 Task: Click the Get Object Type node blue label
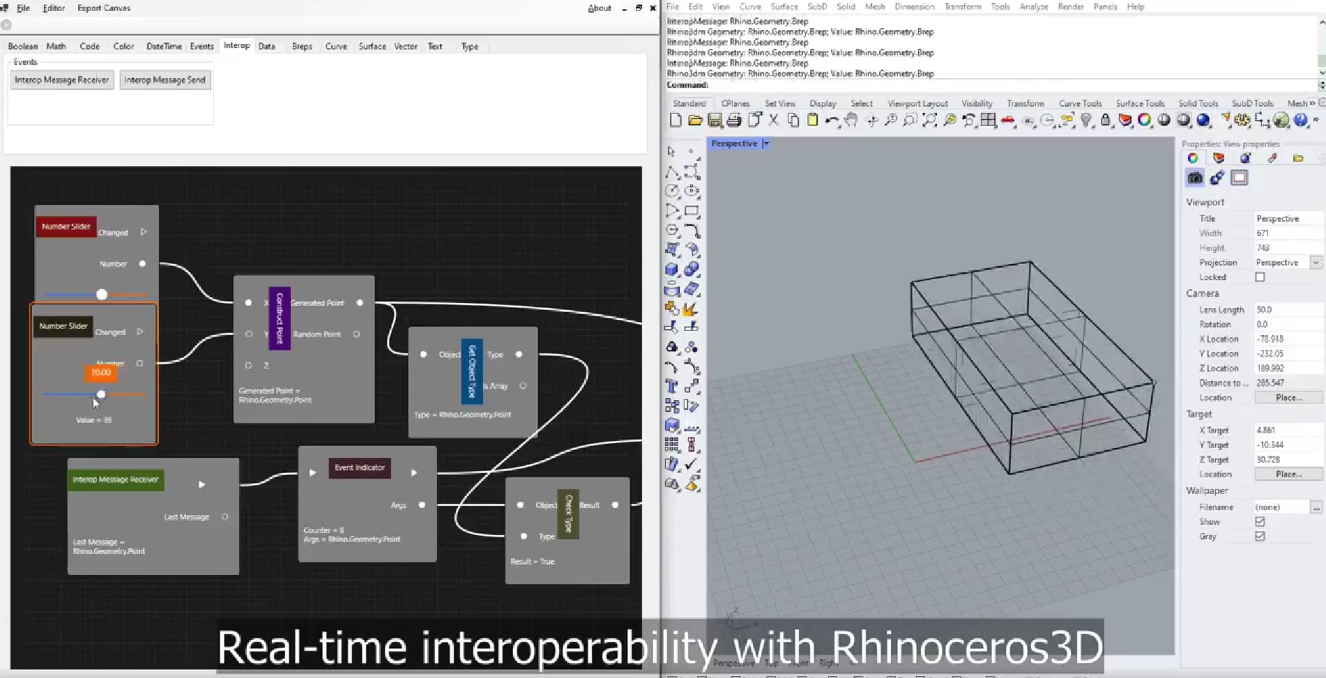tap(472, 371)
